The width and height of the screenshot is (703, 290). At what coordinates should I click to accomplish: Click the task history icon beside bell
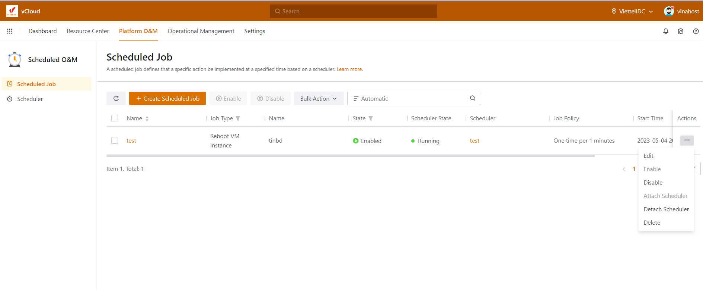[681, 31]
